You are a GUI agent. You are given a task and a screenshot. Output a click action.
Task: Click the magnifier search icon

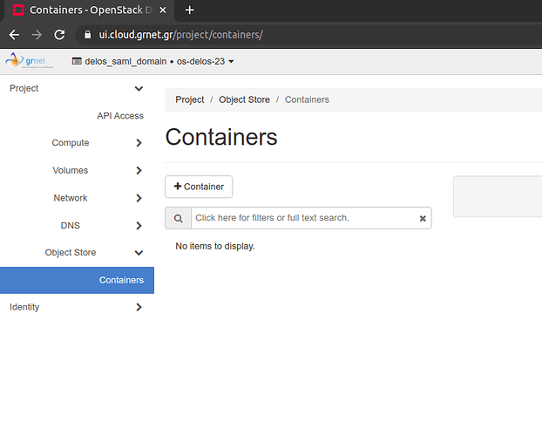coord(178,218)
